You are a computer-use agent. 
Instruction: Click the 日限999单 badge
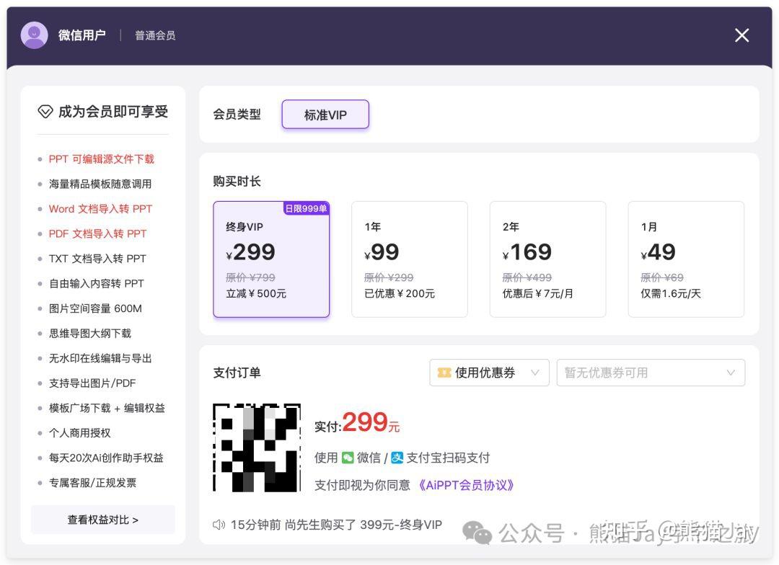[306, 208]
